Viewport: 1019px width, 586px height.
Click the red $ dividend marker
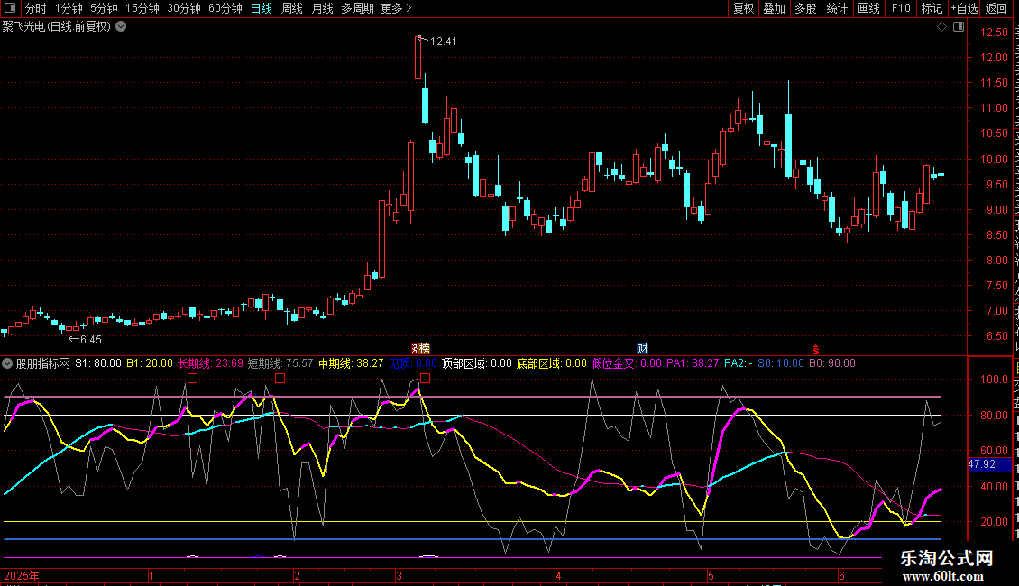tap(815, 350)
